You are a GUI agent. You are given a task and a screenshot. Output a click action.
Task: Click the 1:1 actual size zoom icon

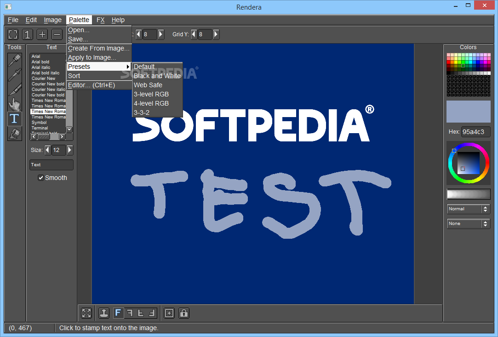tap(28, 34)
